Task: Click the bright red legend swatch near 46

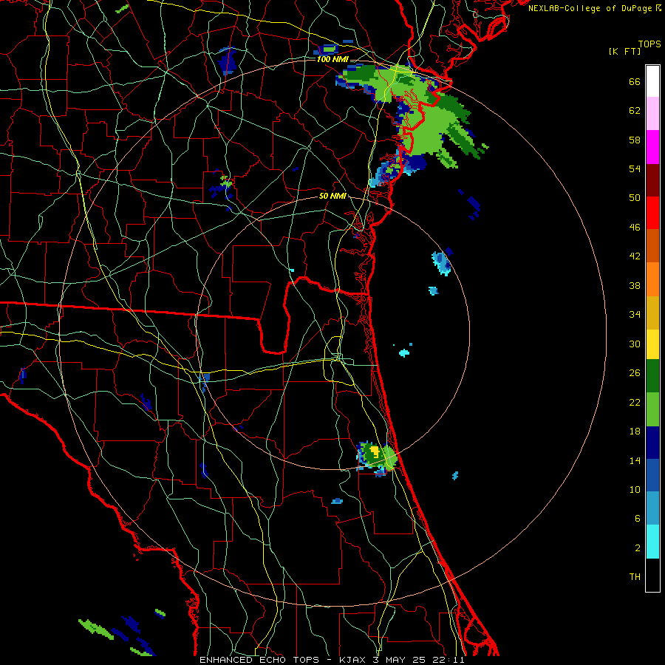Action: click(x=652, y=213)
